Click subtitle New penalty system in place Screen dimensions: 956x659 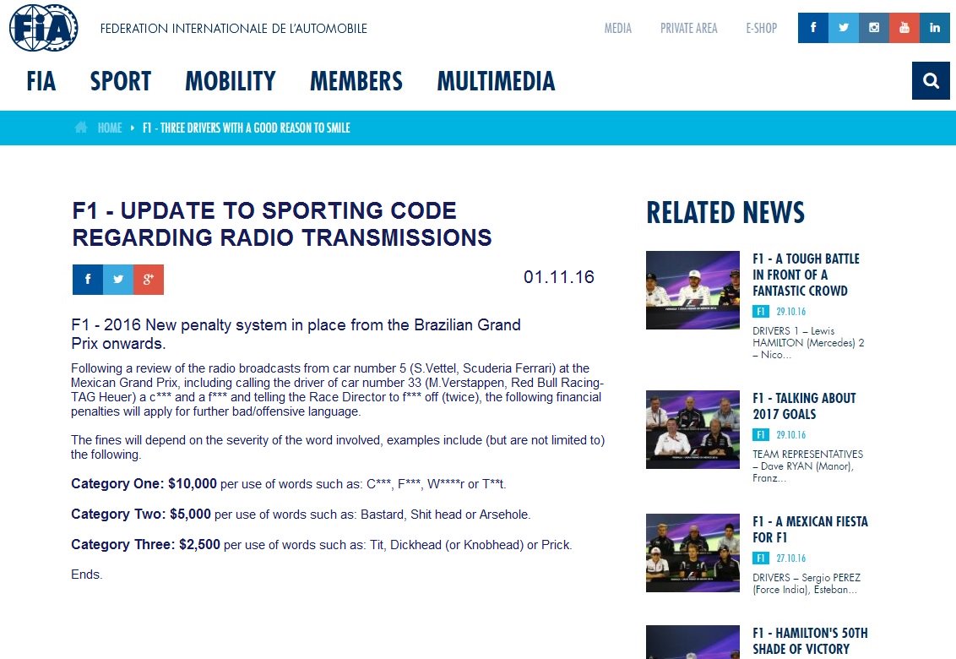(x=296, y=334)
